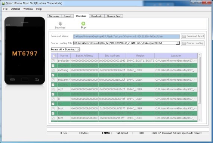Click the app icon in title bar

click(3, 3)
